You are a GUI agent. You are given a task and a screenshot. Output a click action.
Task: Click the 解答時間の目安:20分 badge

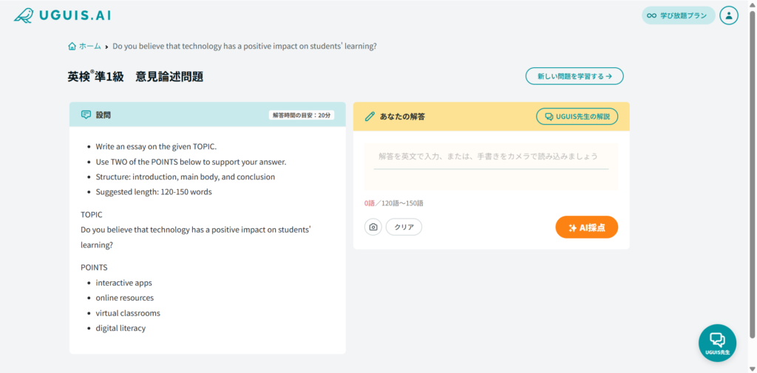(302, 115)
